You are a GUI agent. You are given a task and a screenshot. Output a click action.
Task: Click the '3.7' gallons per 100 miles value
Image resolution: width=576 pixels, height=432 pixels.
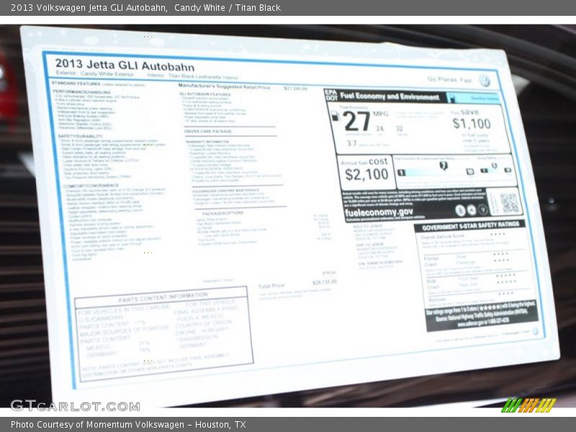(351, 143)
